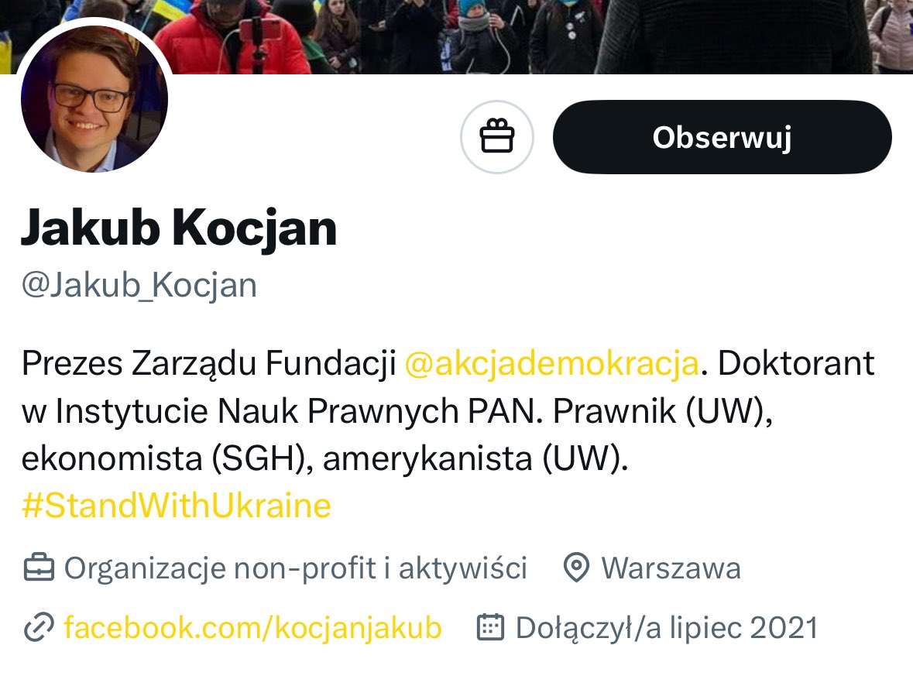Open the #StandWithUkraine hashtag
The height and width of the screenshot is (676, 913).
pyautogui.click(x=177, y=506)
